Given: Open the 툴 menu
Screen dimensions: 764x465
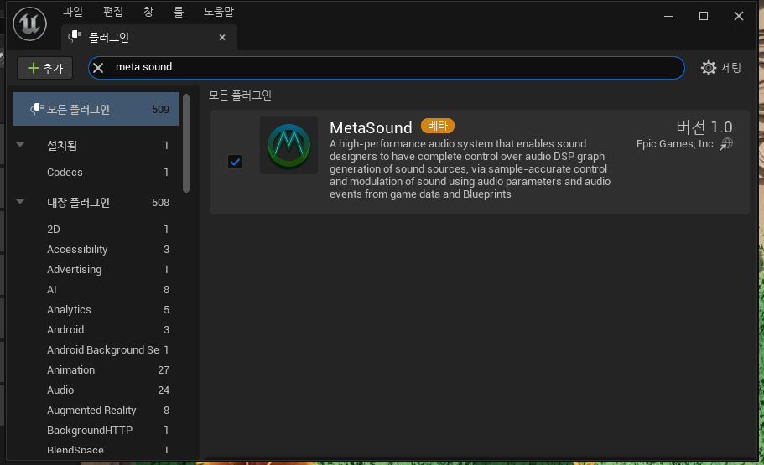Looking at the screenshot, I should 179,12.
